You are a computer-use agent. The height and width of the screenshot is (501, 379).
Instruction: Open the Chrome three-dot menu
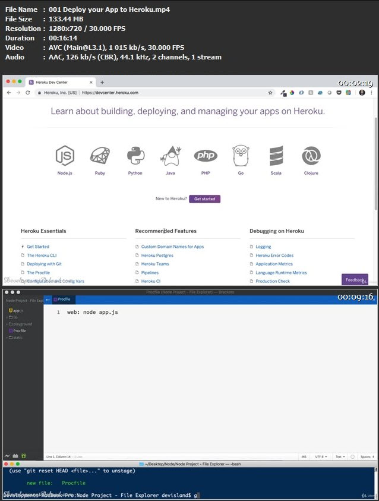(371, 93)
